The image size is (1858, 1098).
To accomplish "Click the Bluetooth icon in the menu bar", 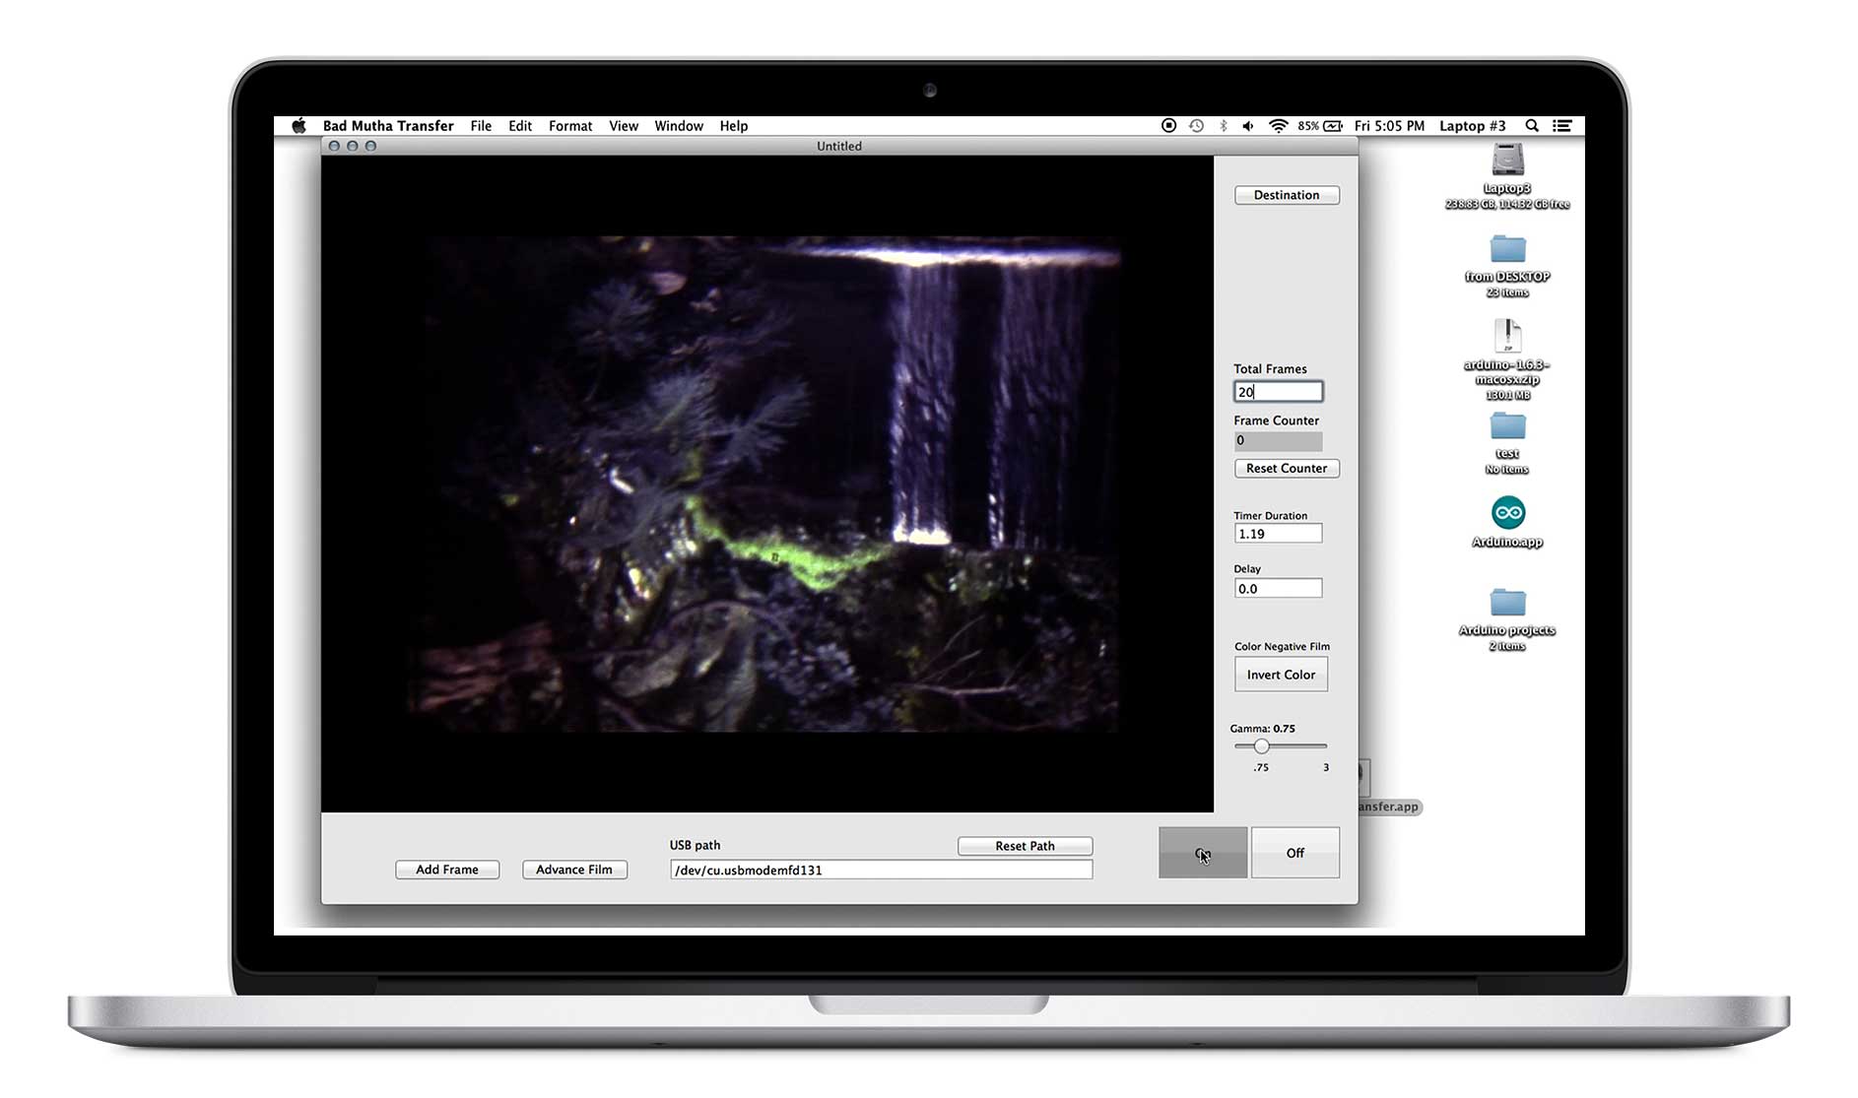I will point(1224,125).
